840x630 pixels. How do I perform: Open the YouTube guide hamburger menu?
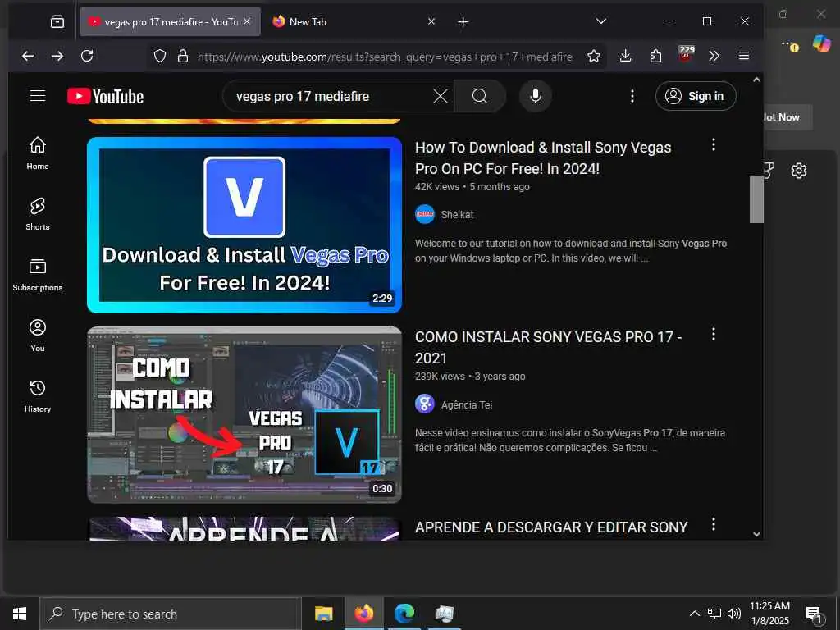pos(38,96)
